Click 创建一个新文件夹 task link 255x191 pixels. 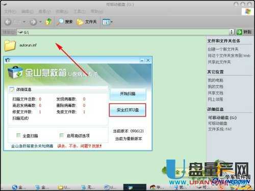click(x=223, y=49)
